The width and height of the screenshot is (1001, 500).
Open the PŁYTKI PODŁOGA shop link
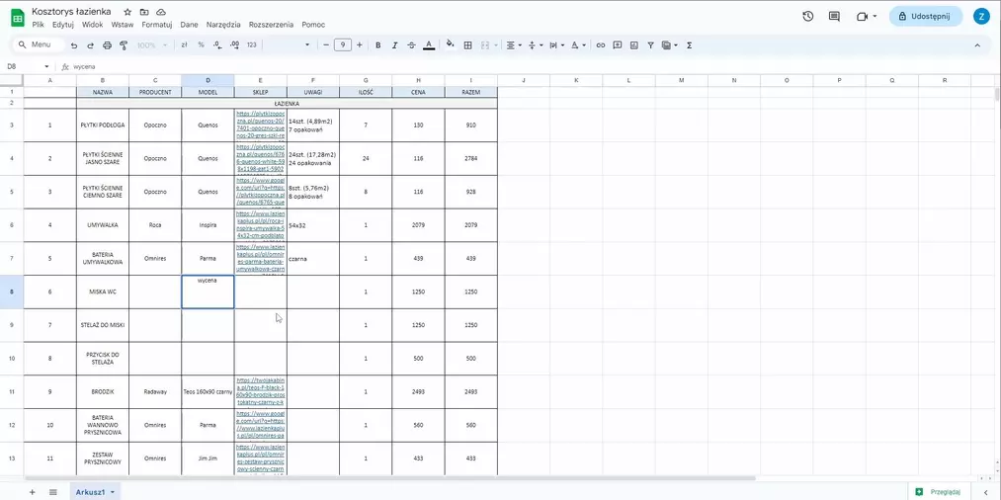(x=261, y=125)
